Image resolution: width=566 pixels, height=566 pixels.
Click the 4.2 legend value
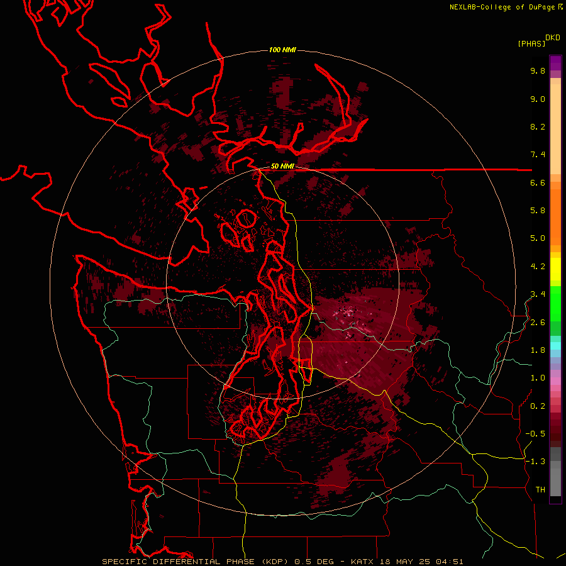coord(538,267)
